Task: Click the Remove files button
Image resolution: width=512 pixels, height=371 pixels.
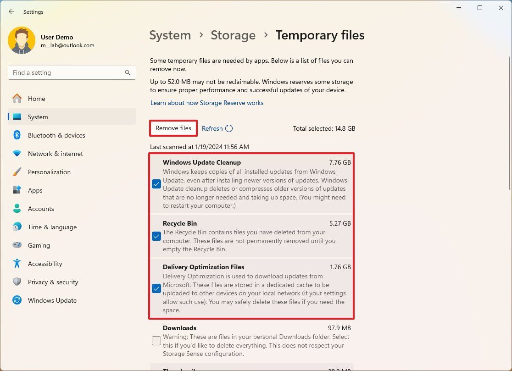Action: (x=173, y=128)
